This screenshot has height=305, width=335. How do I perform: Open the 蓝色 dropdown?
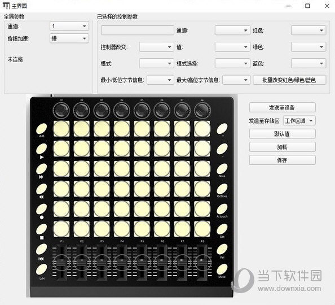(308, 63)
